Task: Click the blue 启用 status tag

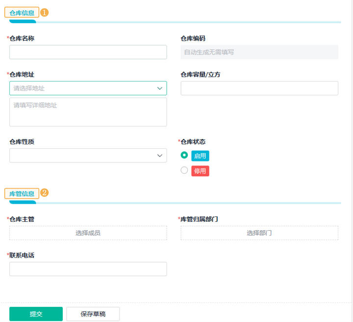Action: coord(200,156)
